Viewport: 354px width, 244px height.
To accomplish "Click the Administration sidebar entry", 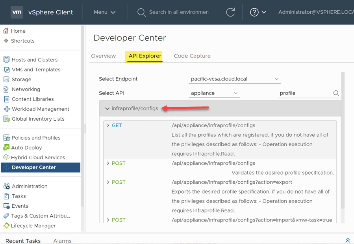I will 30,186.
